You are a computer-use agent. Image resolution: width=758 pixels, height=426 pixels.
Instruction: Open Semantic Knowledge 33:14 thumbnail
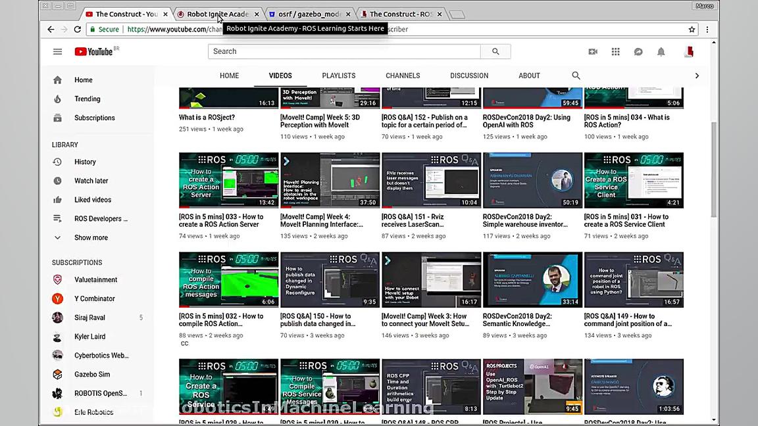pyautogui.click(x=533, y=279)
